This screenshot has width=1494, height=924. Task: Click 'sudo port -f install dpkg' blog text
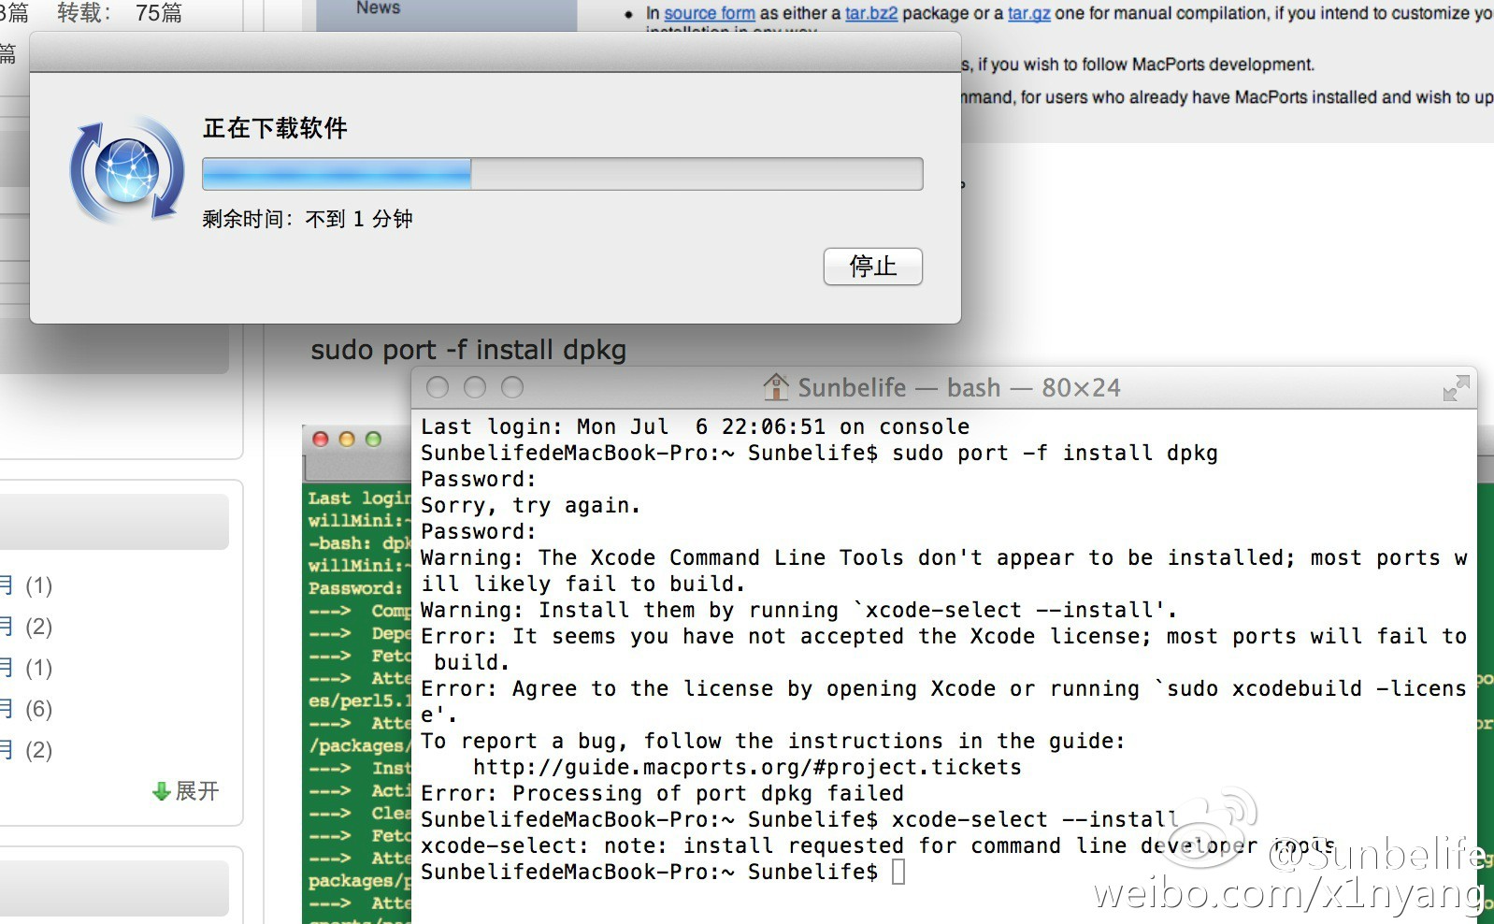pyautogui.click(x=468, y=350)
